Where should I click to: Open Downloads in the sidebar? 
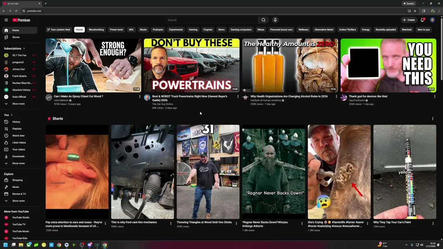[x=19, y=156]
